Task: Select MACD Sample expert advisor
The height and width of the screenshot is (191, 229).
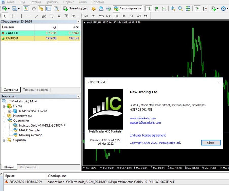Action: (x=29, y=130)
